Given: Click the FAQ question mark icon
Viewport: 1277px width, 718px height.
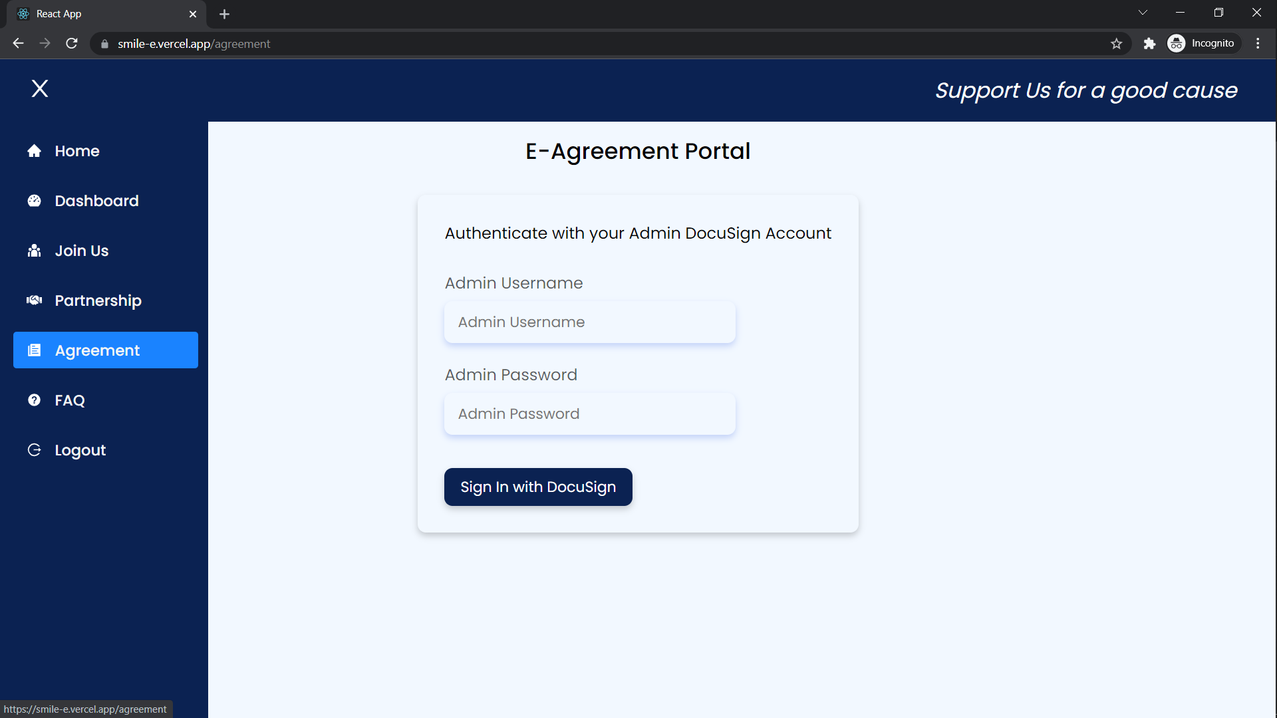Looking at the screenshot, I should tap(34, 400).
